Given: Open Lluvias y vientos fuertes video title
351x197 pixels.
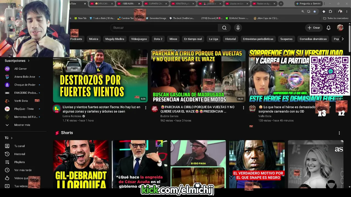Looking at the screenshot, I should tap(101, 109).
